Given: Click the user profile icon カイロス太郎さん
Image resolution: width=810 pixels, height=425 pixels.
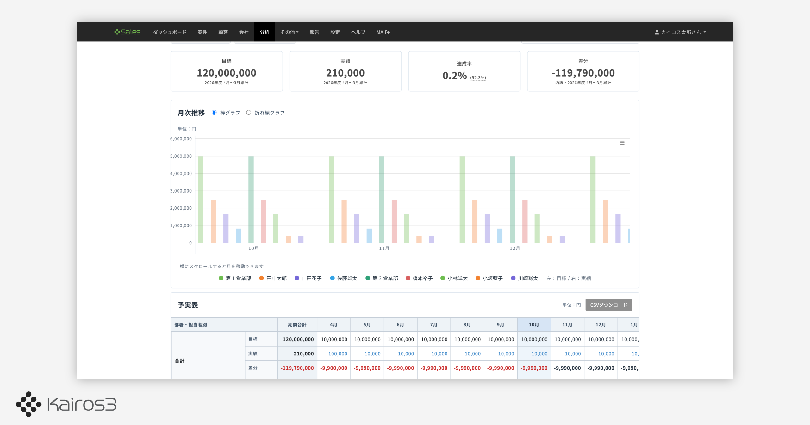Looking at the screenshot, I should pyautogui.click(x=657, y=32).
